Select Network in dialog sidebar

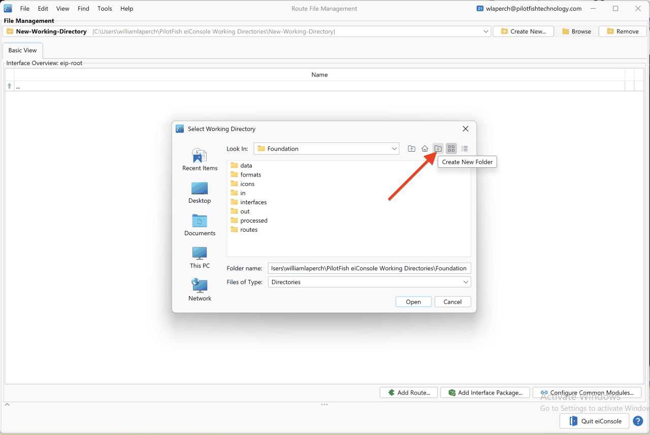coord(200,290)
